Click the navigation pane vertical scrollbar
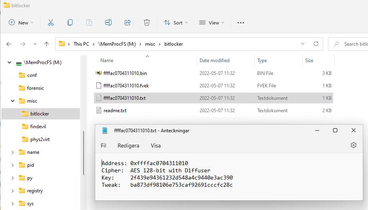This screenshot has width=368, height=210. (83, 153)
